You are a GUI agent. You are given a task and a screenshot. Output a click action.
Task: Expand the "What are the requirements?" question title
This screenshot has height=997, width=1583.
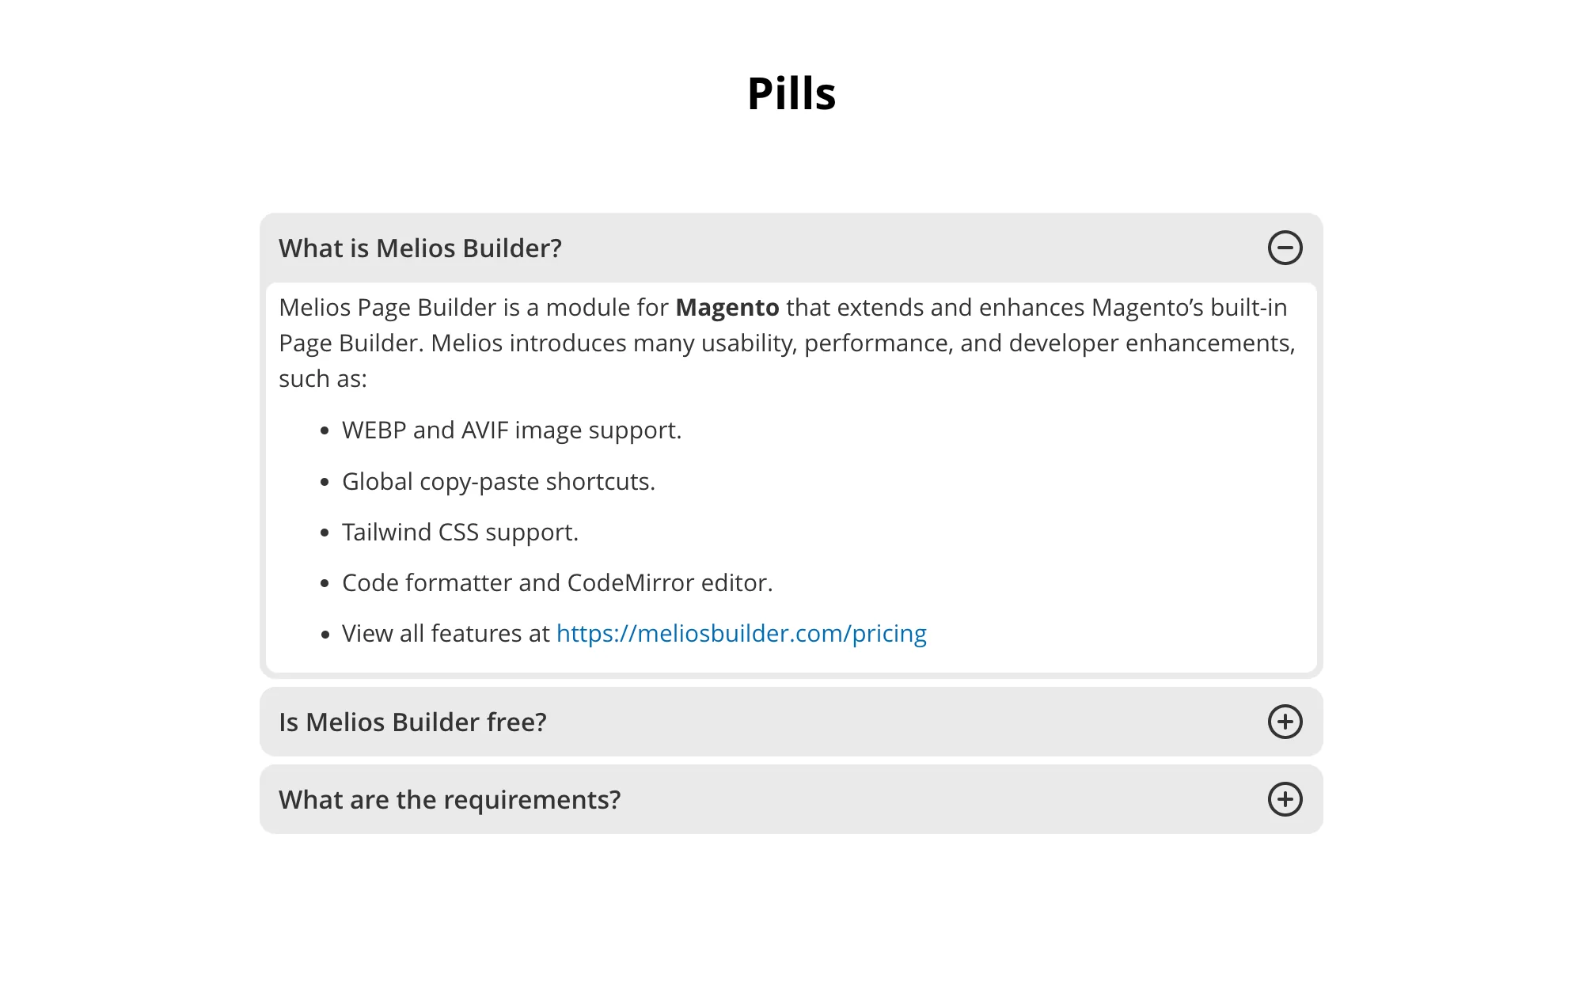pyautogui.click(x=450, y=800)
